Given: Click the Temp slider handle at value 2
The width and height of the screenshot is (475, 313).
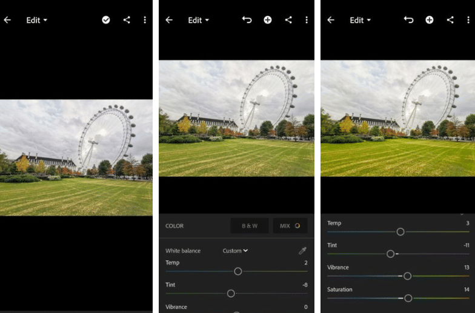Looking at the screenshot, I should pos(238,271).
